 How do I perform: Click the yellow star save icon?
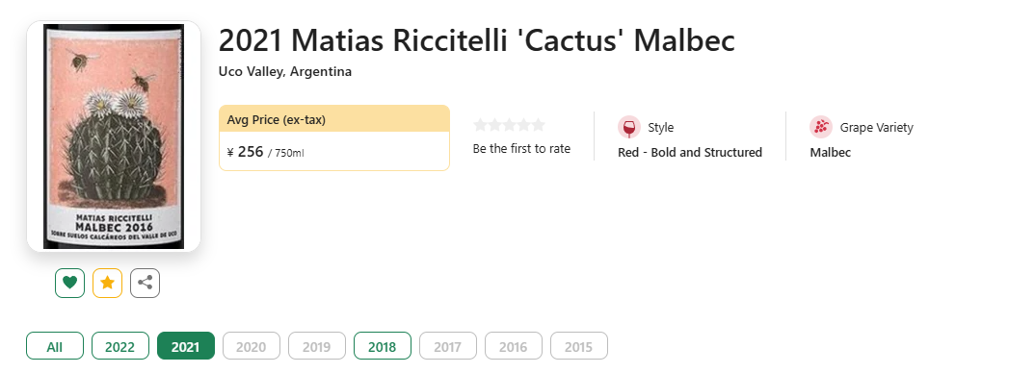(x=108, y=284)
